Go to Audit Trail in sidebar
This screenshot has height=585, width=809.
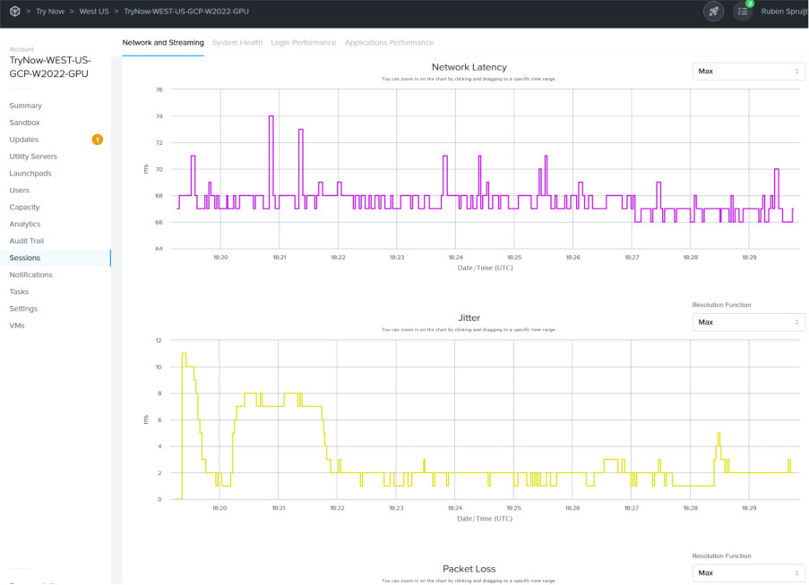point(26,241)
